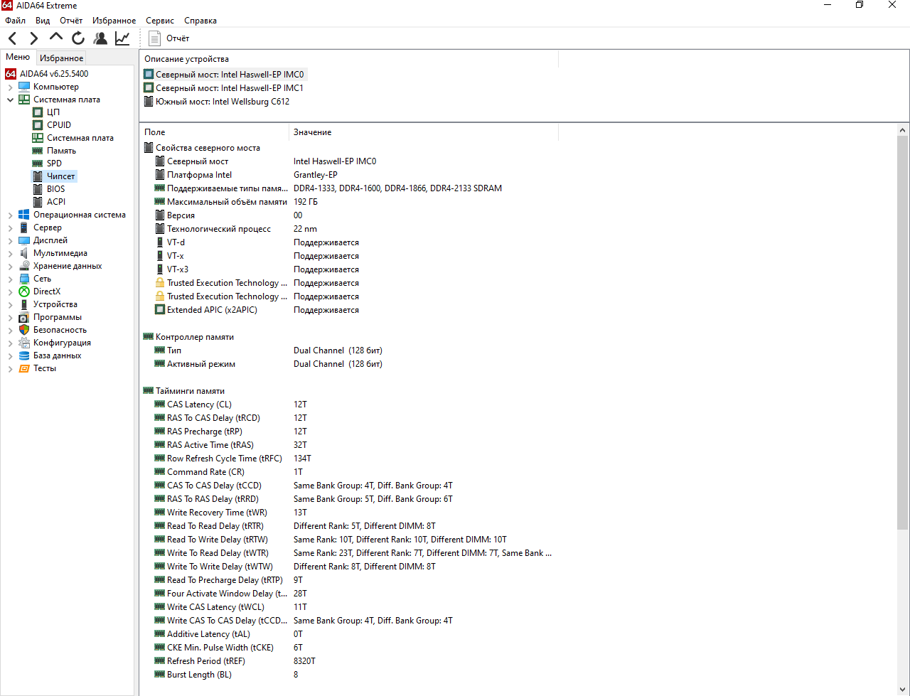The image size is (910, 696).
Task: Click the Операционная система Windows icon
Action: coord(25,215)
